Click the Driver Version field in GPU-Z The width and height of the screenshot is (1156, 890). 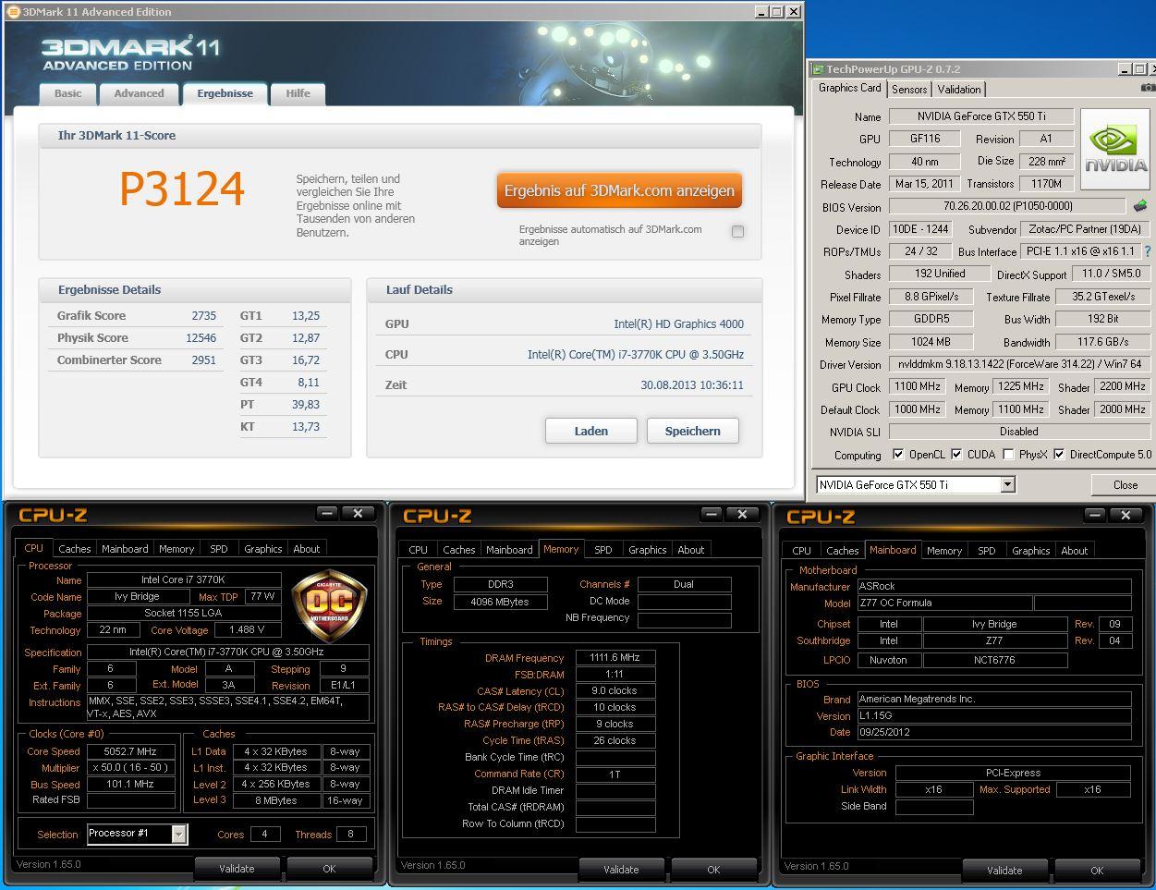point(1018,364)
